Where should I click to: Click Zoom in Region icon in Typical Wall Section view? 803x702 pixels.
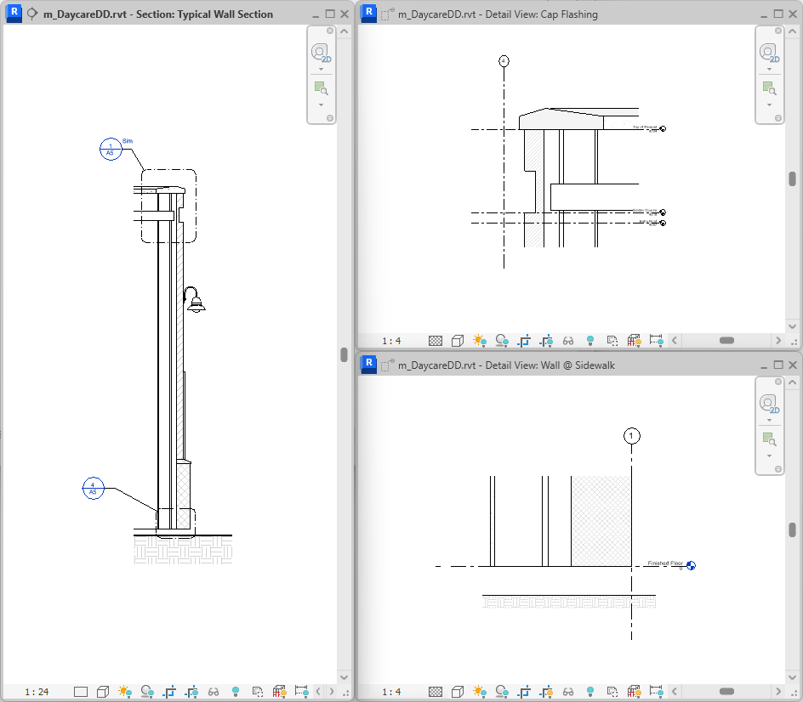pos(321,88)
